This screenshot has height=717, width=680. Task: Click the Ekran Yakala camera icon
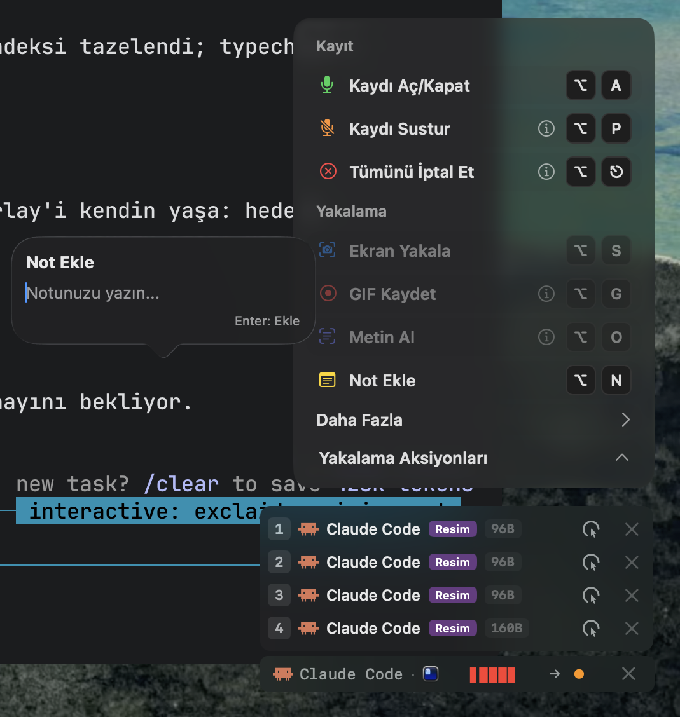pyautogui.click(x=327, y=250)
